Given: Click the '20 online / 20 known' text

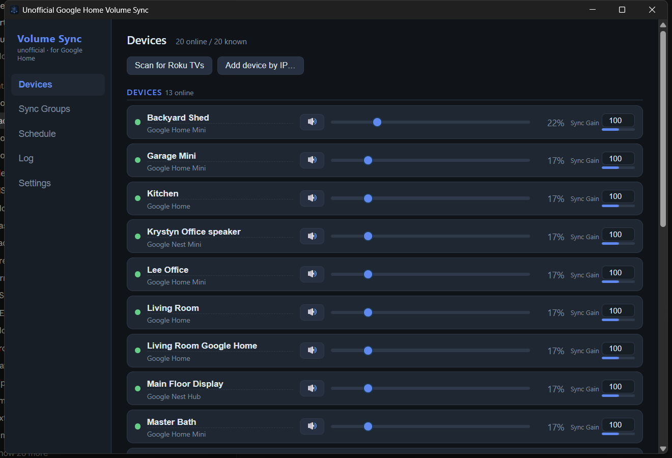Looking at the screenshot, I should point(211,42).
